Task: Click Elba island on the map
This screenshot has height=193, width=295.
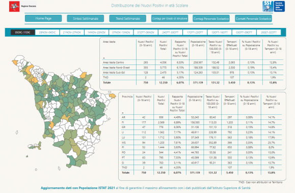Action: (x=35, y=146)
